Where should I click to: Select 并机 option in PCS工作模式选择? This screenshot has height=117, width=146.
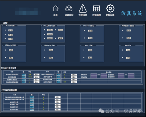(x=50, y=30)
